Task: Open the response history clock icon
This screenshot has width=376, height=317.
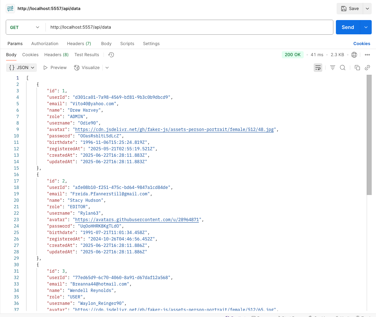Action: coord(111,55)
